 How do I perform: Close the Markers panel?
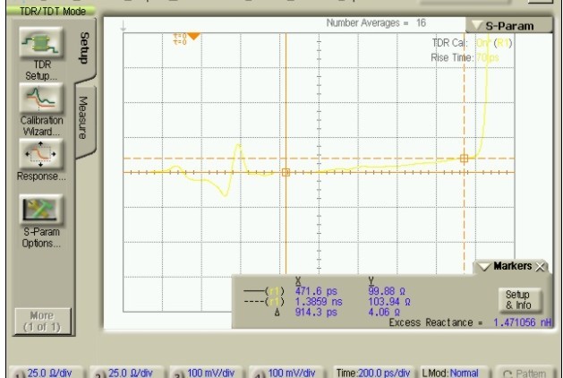tap(540, 267)
